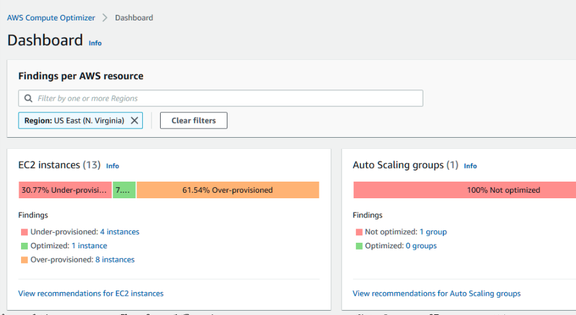576x315 pixels.
Task: Open Info link next to EC2 instances
Action: coord(112,166)
